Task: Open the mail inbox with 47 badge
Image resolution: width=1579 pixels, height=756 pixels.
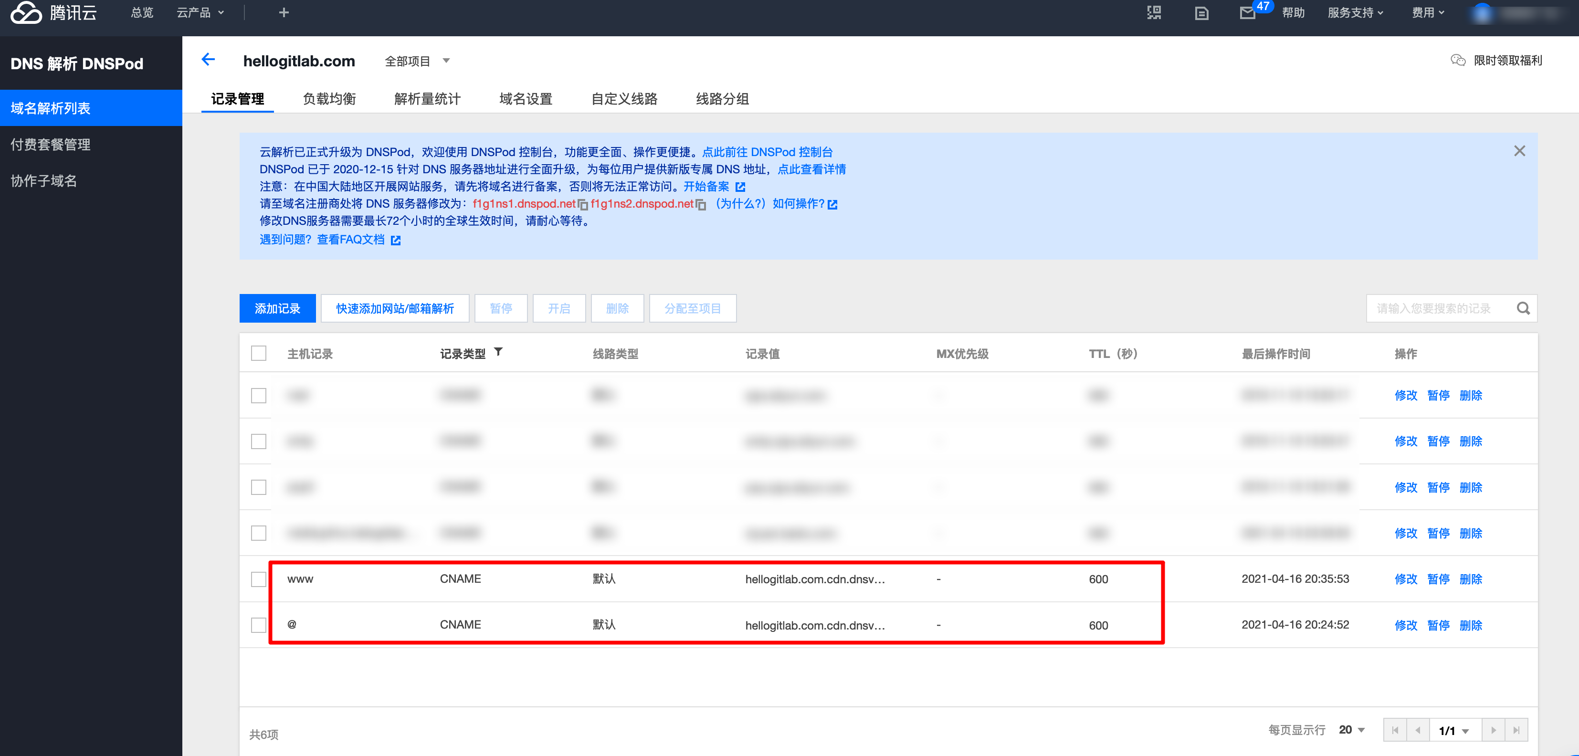Action: [x=1247, y=13]
